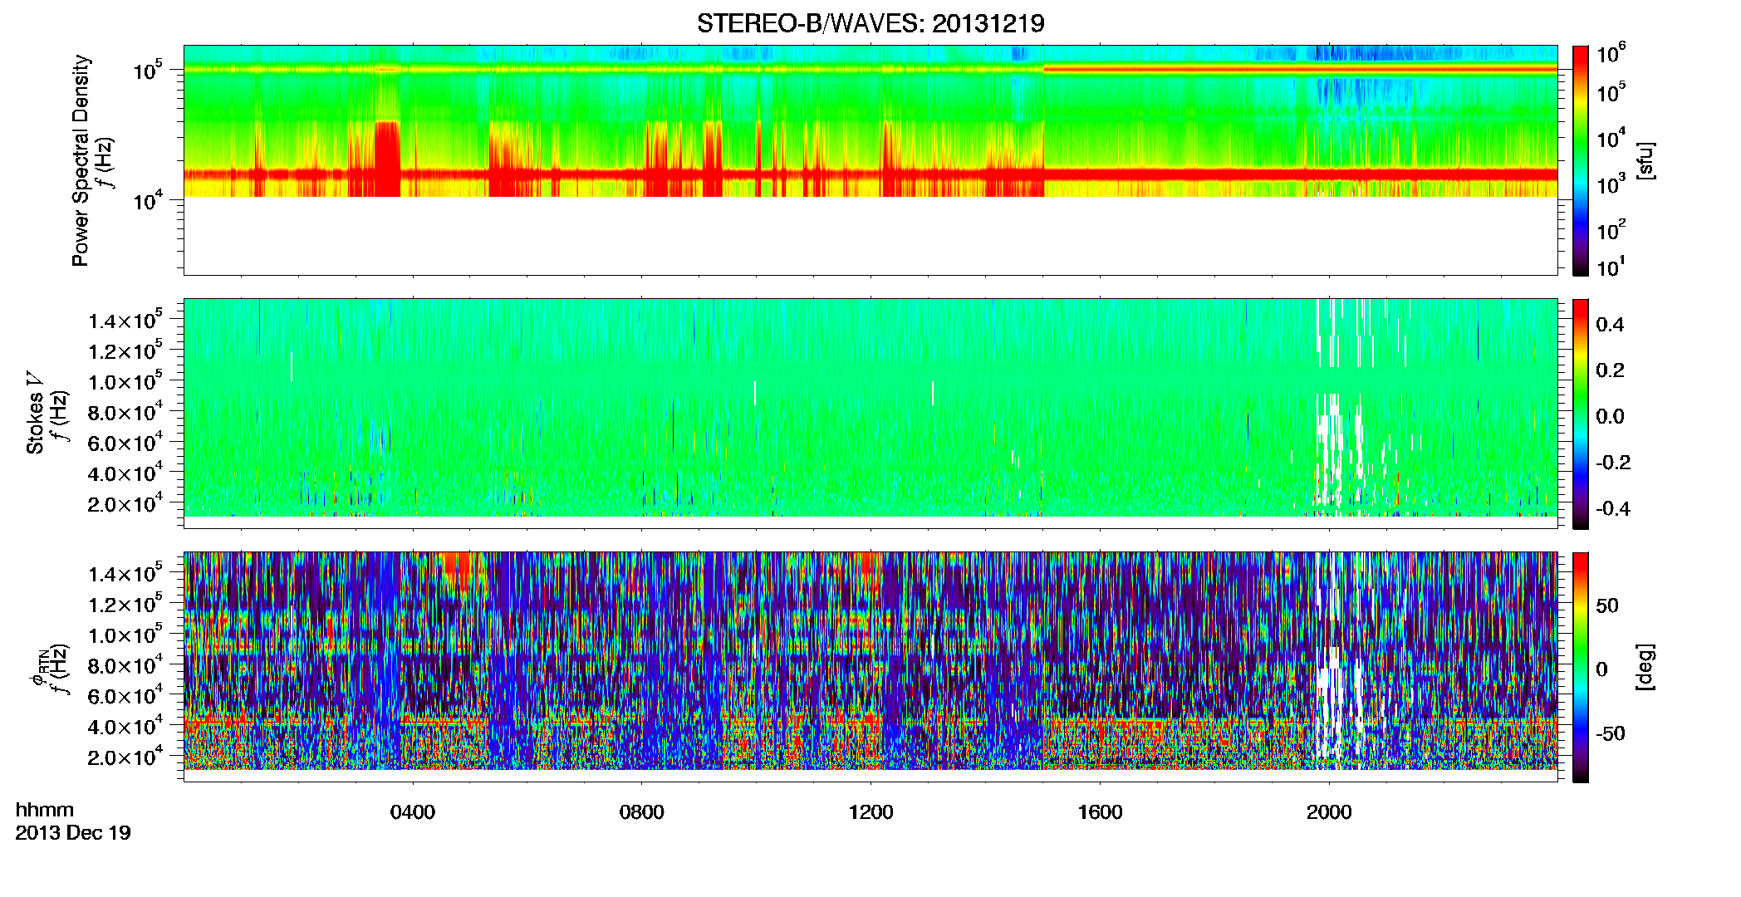Click the Stokes V spectrogram panel
1741x897 pixels.
[x=870, y=414]
